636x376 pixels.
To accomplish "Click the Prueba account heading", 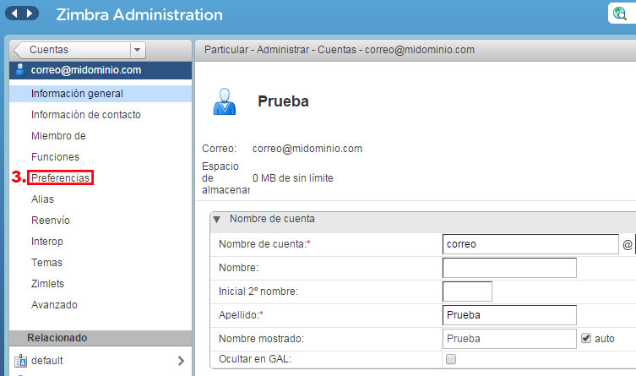I will (x=283, y=101).
